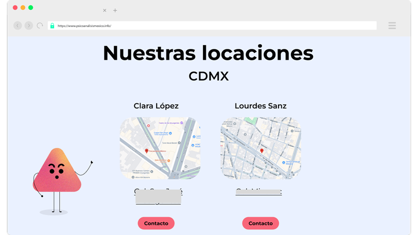
Task: Select the Clara López heading
Action: click(x=156, y=106)
